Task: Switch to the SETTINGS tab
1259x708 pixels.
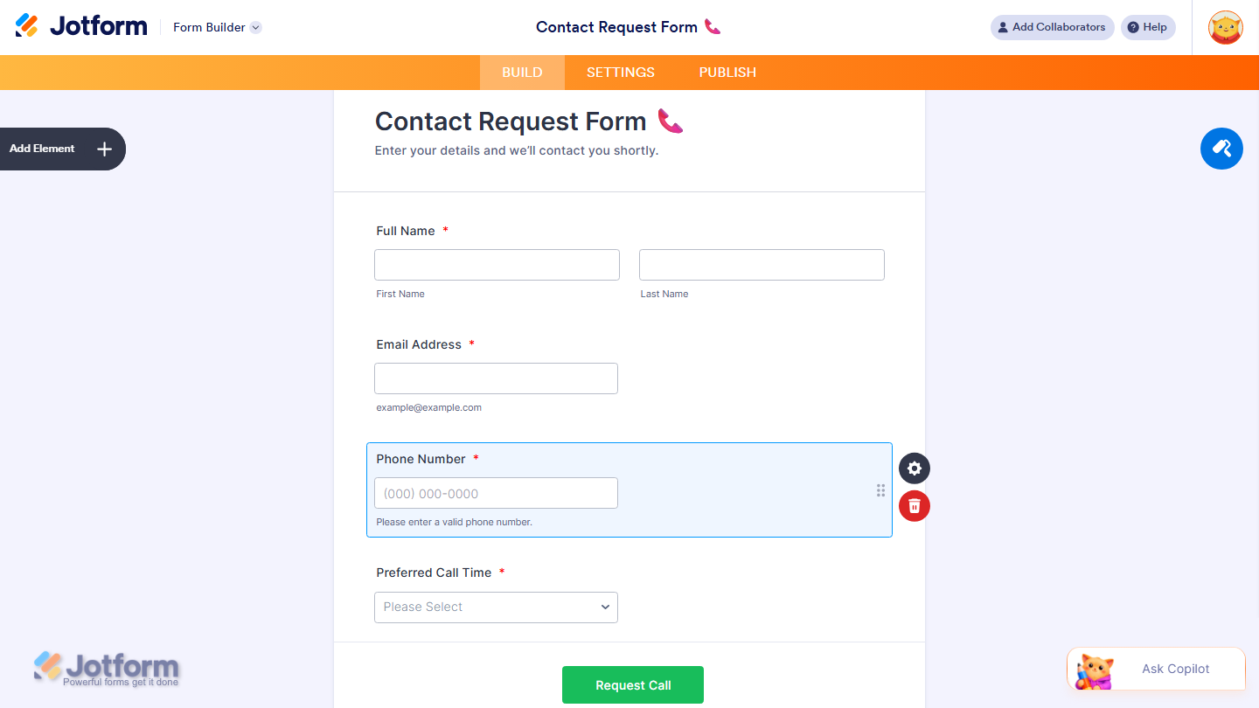Action: coord(620,73)
